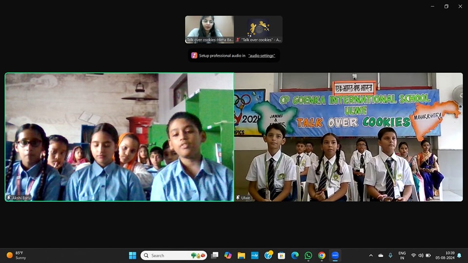This screenshot has height=263, width=468.
Task: Open the notifications bell icon
Action: pos(459,256)
